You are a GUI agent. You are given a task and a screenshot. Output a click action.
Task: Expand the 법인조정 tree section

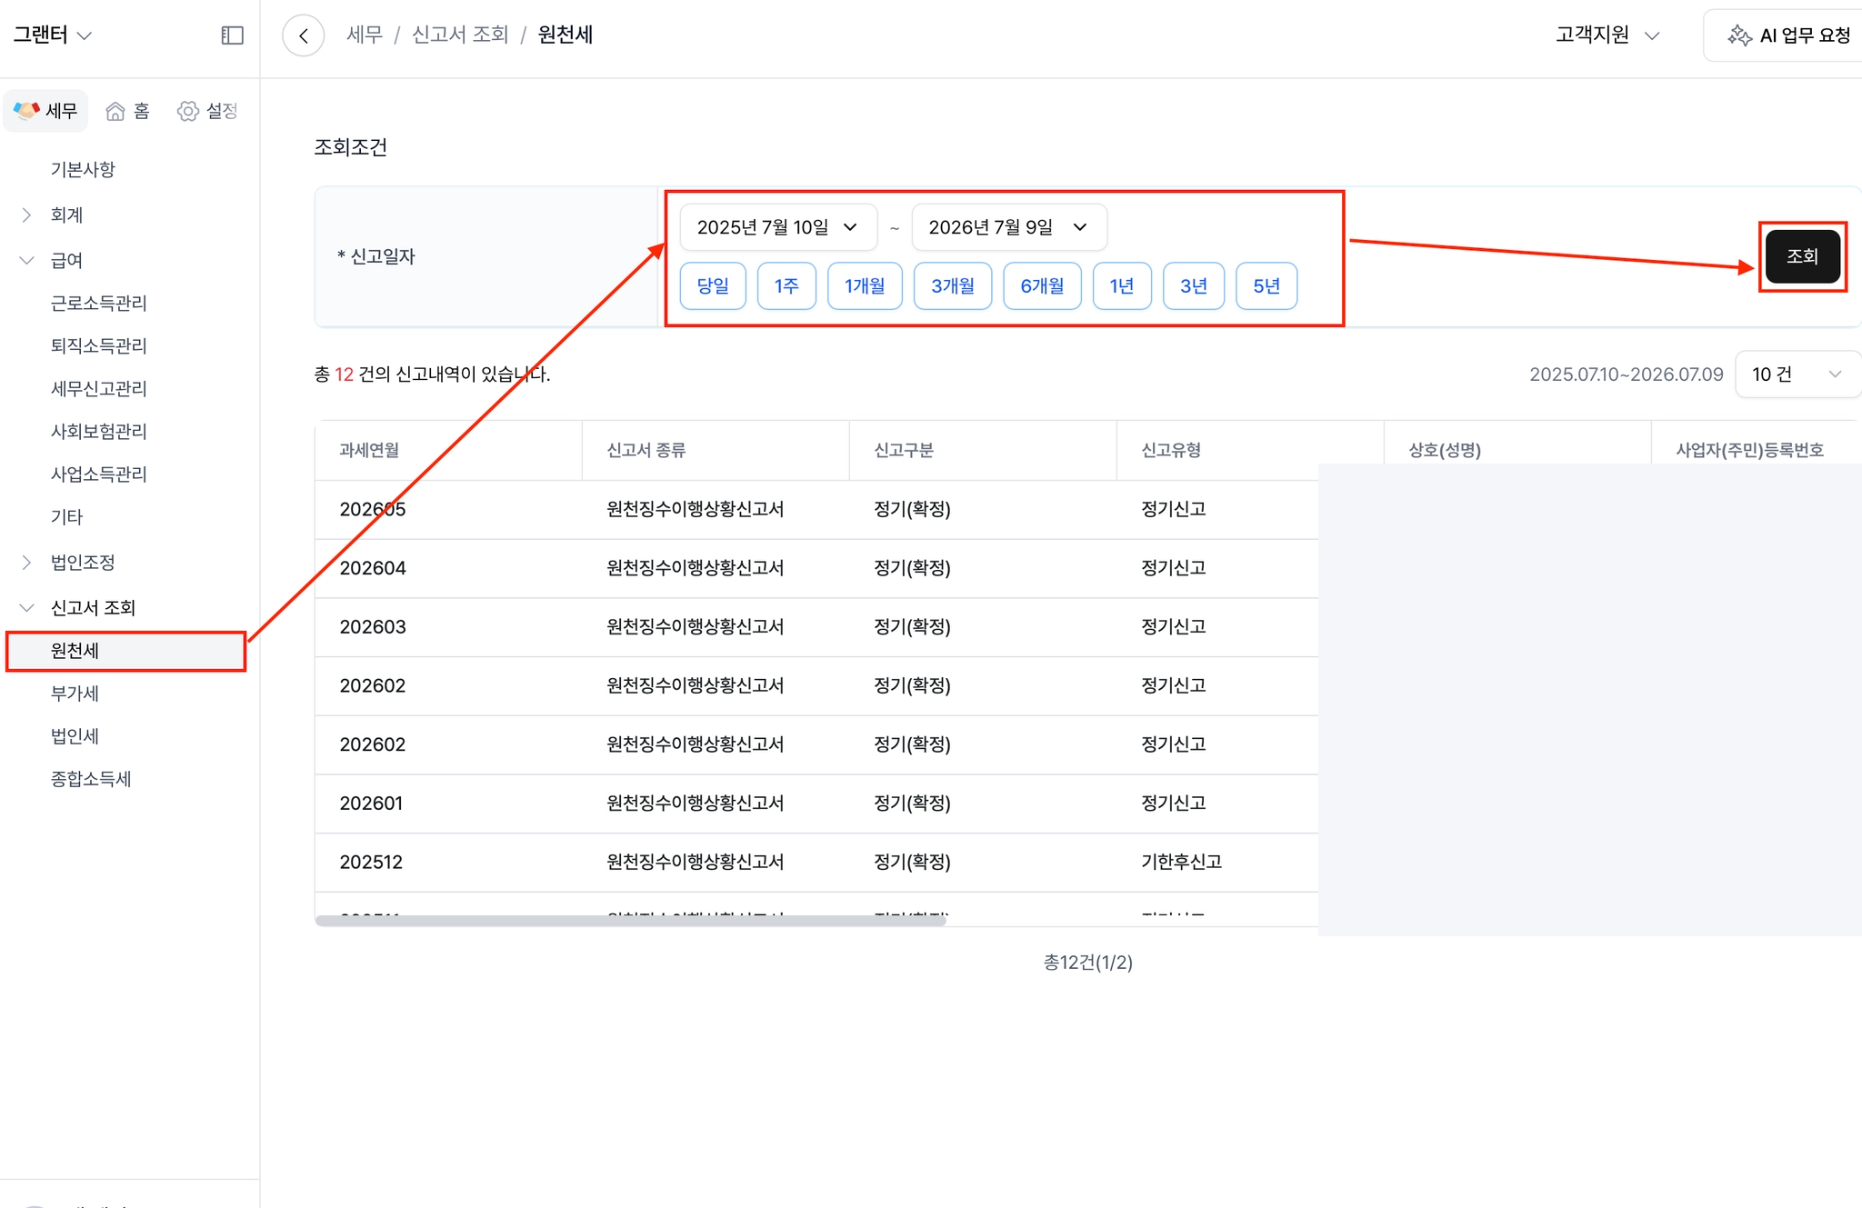[26, 563]
